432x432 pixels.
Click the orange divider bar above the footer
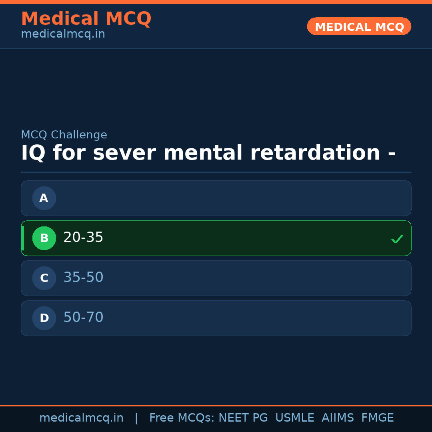[x=216, y=404]
